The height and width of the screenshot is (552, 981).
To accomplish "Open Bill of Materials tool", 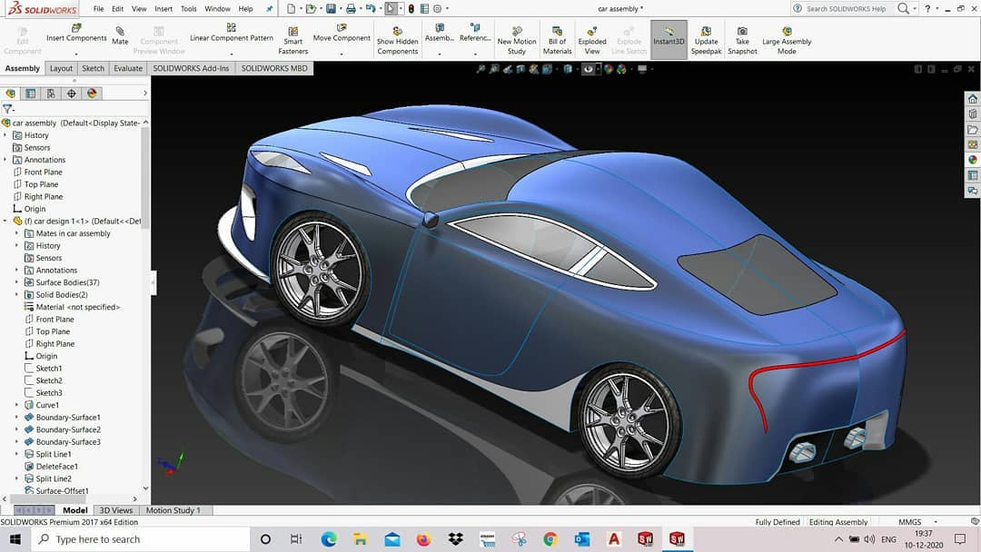I will [557, 41].
